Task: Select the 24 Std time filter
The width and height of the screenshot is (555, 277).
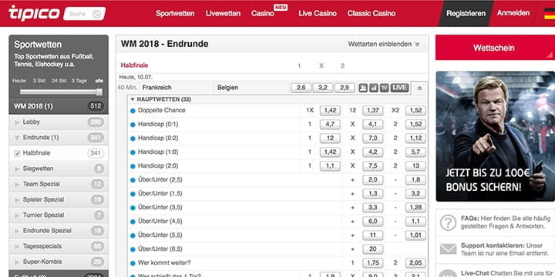Action: (x=59, y=81)
